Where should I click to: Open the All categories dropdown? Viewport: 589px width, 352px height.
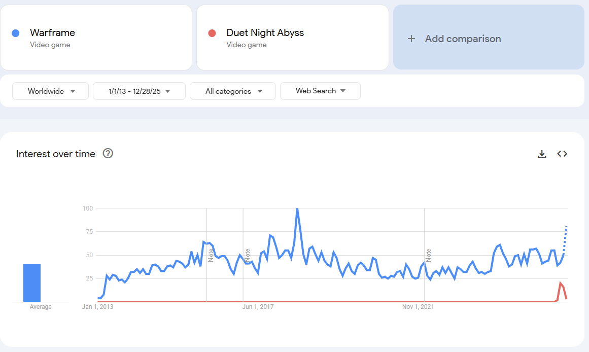[233, 91]
